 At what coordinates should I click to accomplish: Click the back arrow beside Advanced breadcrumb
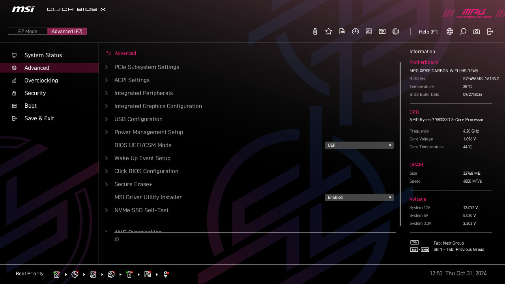point(109,53)
